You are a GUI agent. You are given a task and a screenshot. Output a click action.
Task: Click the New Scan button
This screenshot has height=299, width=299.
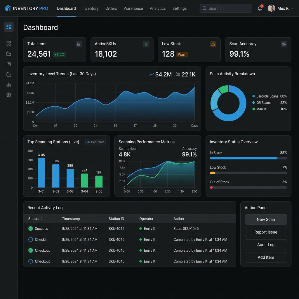click(266, 220)
